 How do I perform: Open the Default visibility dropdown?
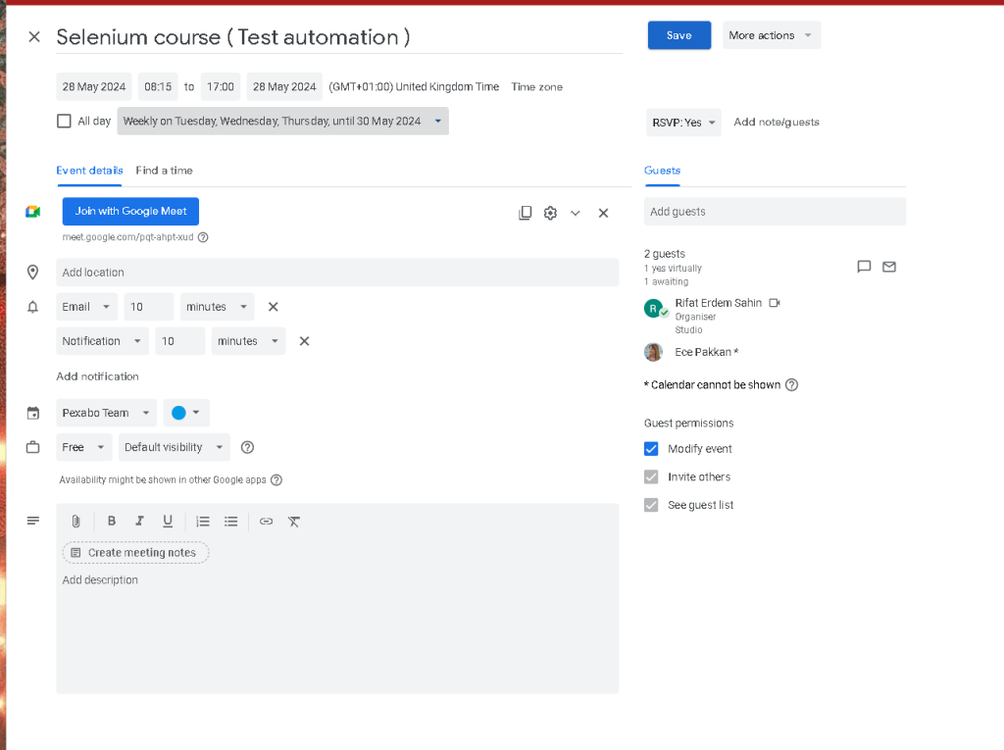click(x=175, y=447)
